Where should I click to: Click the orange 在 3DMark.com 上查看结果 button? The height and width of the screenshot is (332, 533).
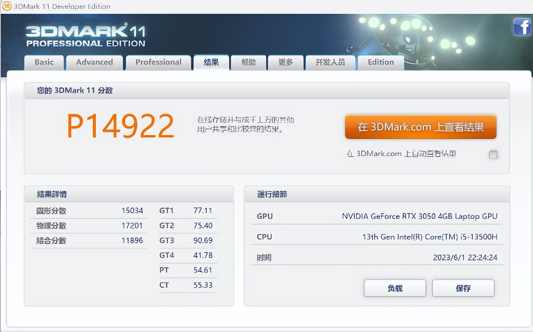tap(421, 127)
